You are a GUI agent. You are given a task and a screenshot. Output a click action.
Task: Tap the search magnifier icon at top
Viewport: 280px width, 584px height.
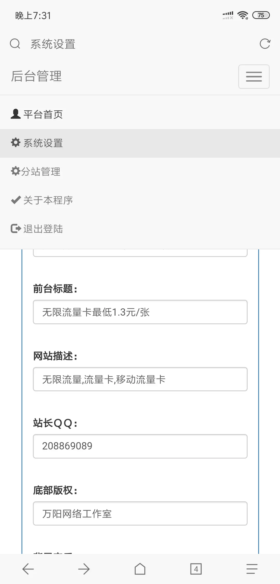coord(15,44)
